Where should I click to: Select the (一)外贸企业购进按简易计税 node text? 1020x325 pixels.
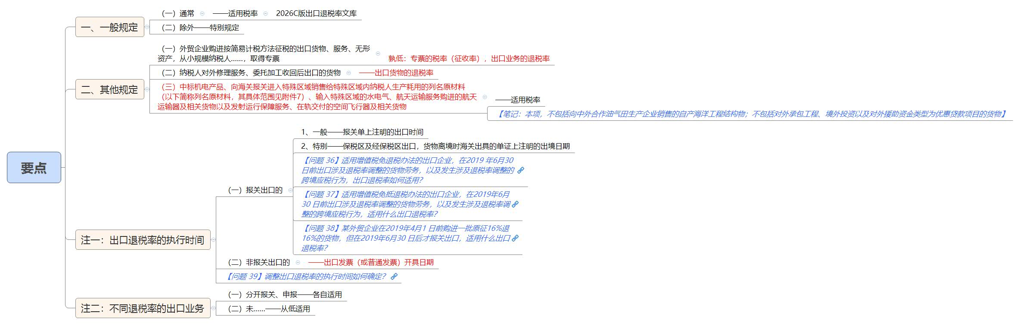pyautogui.click(x=264, y=54)
